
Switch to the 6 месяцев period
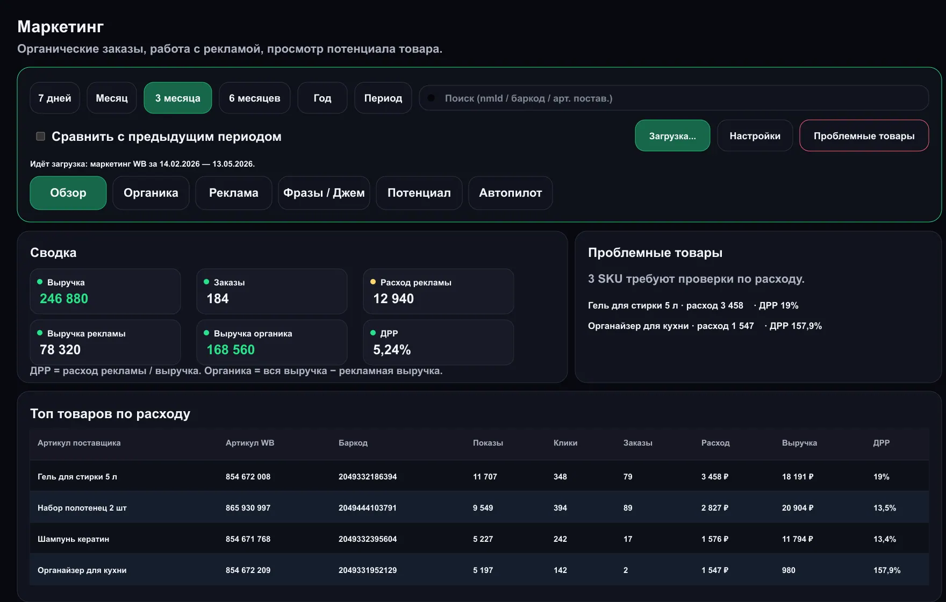pos(255,98)
